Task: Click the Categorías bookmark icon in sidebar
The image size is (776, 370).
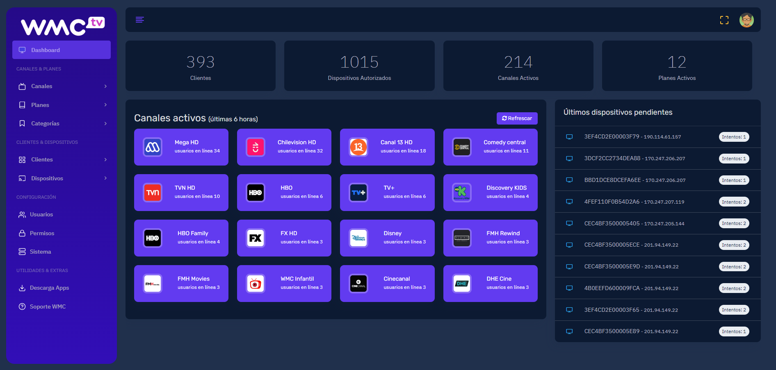Action: pyautogui.click(x=22, y=123)
